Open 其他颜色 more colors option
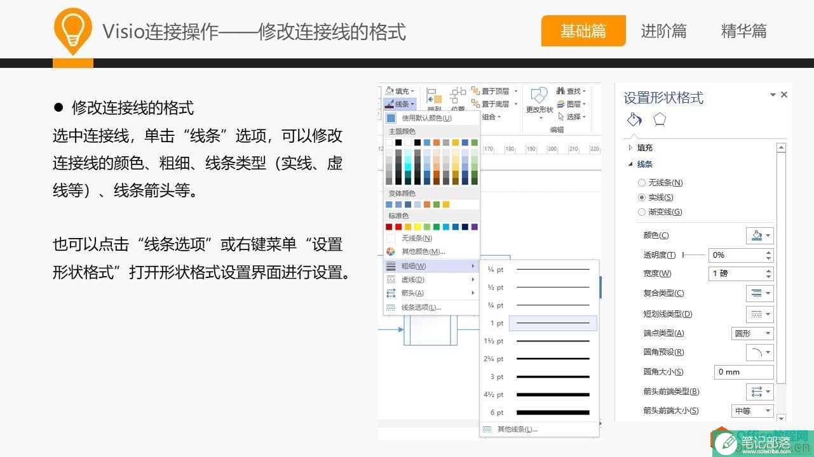The width and height of the screenshot is (814, 457). 431,251
